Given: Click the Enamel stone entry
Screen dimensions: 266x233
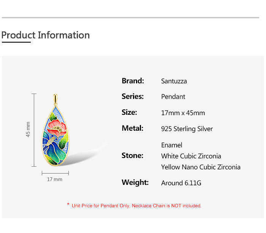Looking at the screenshot, I should [171, 145].
